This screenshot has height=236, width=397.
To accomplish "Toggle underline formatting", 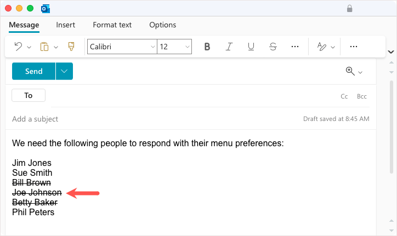I will tap(251, 47).
